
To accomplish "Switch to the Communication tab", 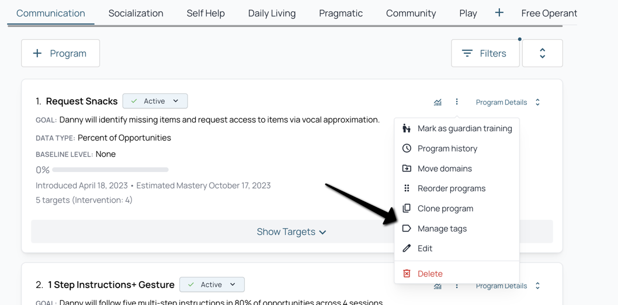I will click(x=50, y=13).
